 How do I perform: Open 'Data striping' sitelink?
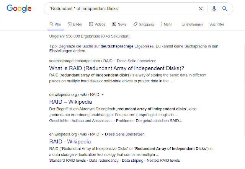(x=132, y=161)
